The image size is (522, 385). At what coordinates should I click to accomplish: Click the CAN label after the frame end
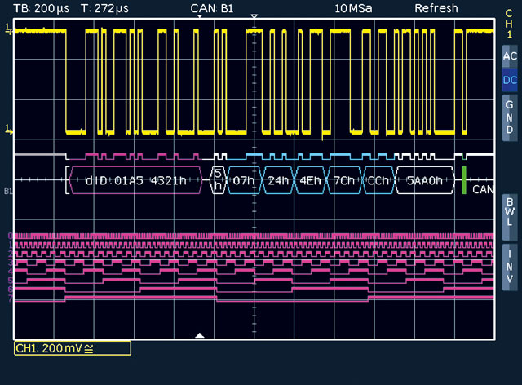[483, 189]
